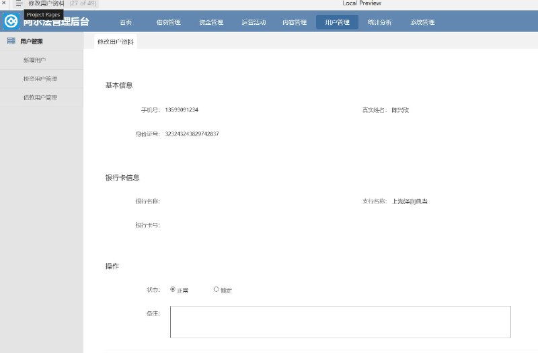Click the Local Preview title text

pos(362,3)
